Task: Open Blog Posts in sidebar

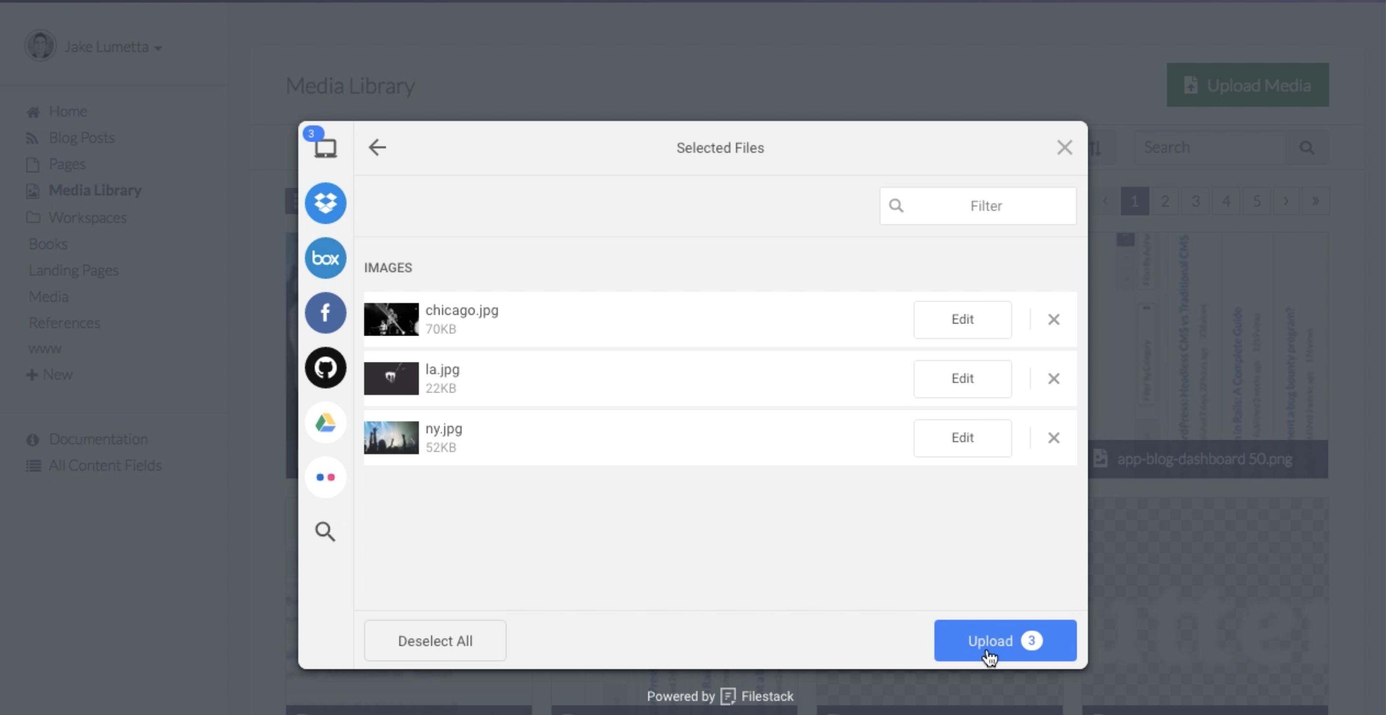Action: (81, 138)
